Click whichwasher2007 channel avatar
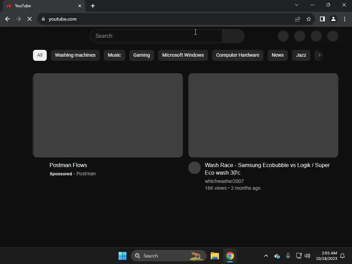This screenshot has width=352, height=264. coord(195,168)
